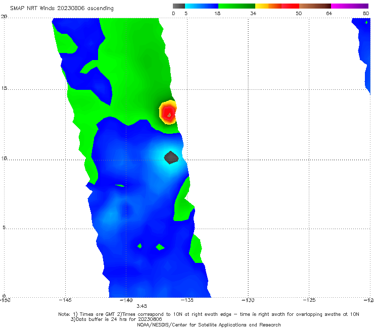Click the color bar label "18"
This screenshot has height=328, width=374.
click(217, 13)
